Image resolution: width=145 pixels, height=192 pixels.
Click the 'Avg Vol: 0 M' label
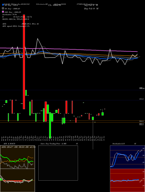91,5
